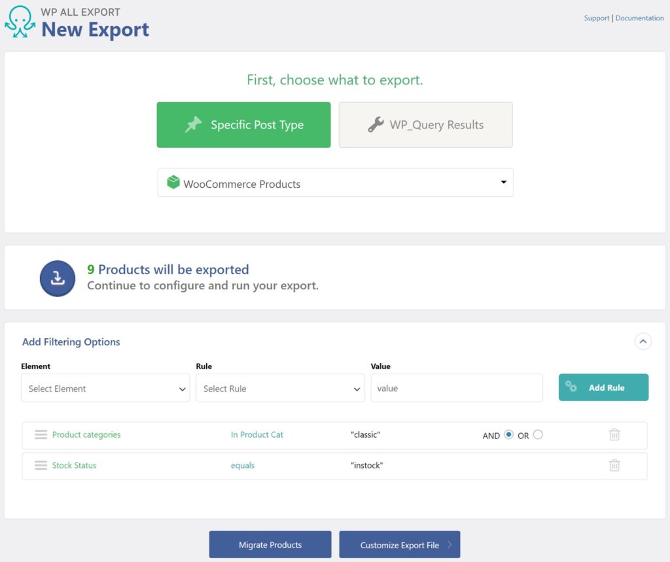
Task: Delete the Product categories filter rule
Action: pyautogui.click(x=614, y=434)
